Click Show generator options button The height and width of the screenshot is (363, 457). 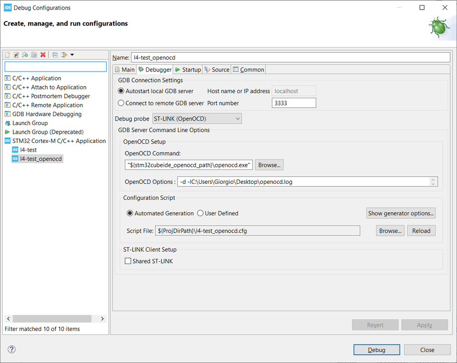click(x=401, y=213)
